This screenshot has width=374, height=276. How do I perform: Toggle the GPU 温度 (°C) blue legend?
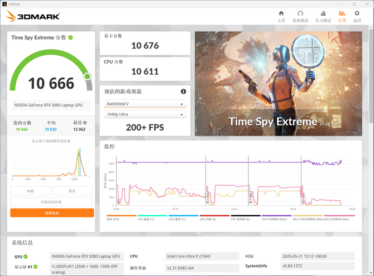click(x=184, y=217)
